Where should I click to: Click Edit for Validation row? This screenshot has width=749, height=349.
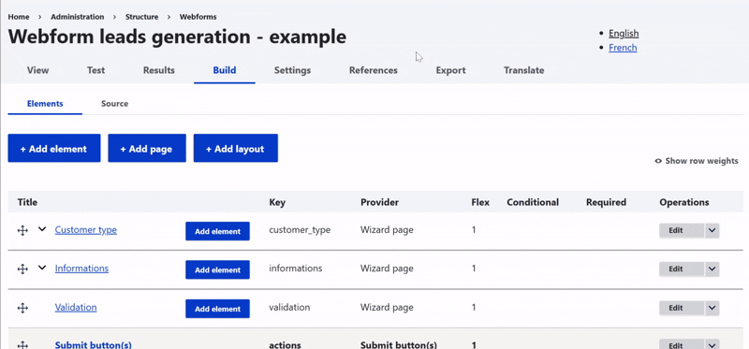pyautogui.click(x=682, y=308)
